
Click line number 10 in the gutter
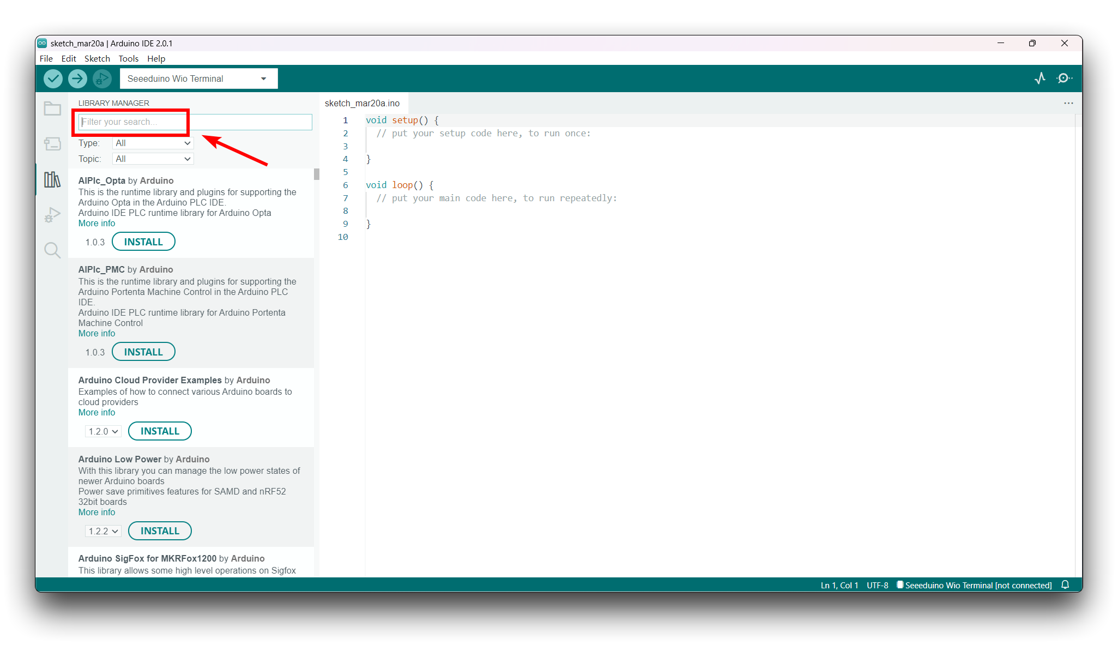point(343,237)
